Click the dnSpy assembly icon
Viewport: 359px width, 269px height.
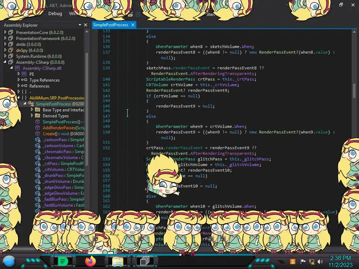coord(11,50)
